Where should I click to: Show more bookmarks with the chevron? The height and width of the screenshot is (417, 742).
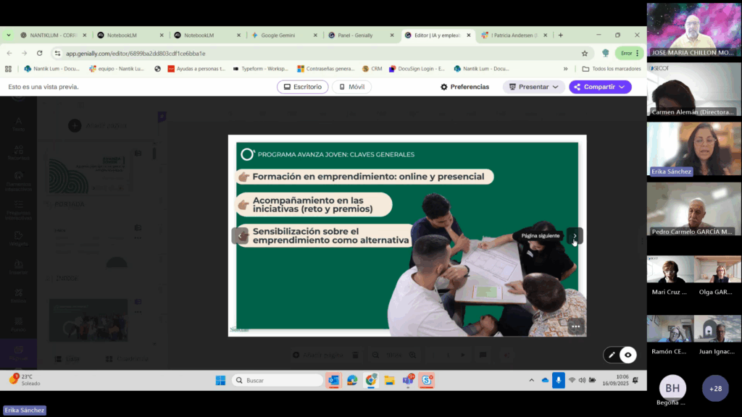click(566, 69)
